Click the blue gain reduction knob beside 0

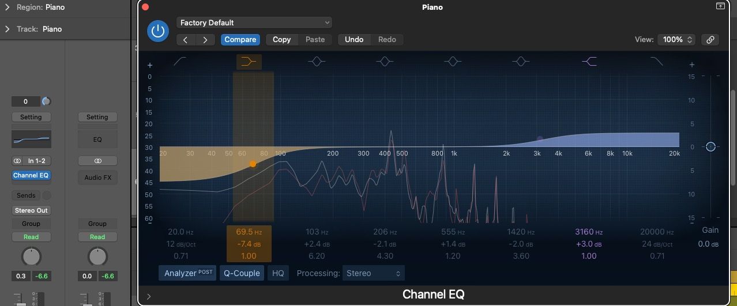46,101
